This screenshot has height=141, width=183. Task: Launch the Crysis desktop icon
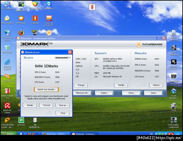click(x=174, y=107)
